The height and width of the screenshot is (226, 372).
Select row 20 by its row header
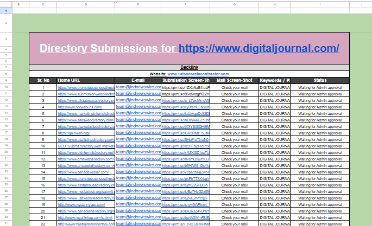click(6, 152)
